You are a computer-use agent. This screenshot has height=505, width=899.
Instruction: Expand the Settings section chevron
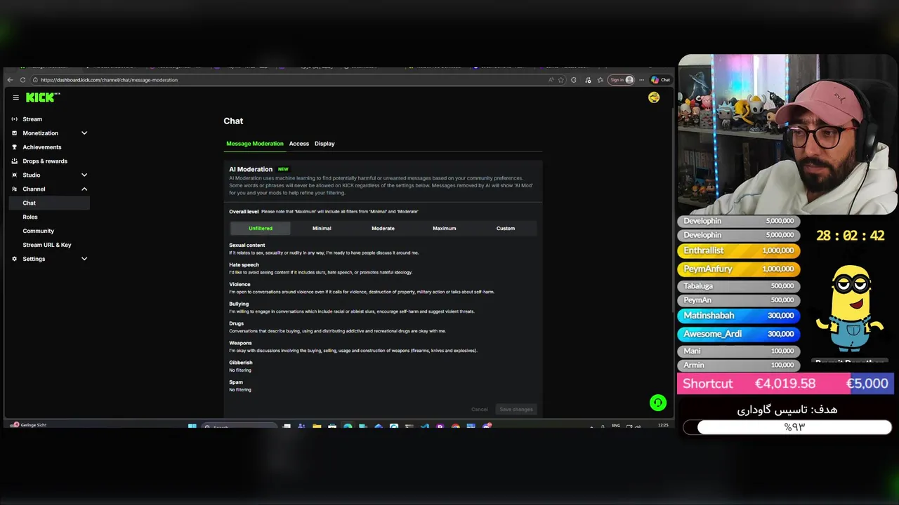click(84, 259)
